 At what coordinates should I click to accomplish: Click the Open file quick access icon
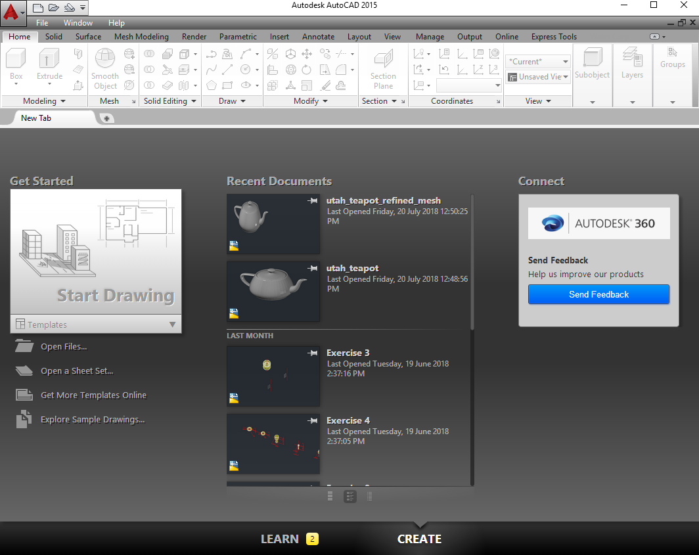pyautogui.click(x=53, y=8)
